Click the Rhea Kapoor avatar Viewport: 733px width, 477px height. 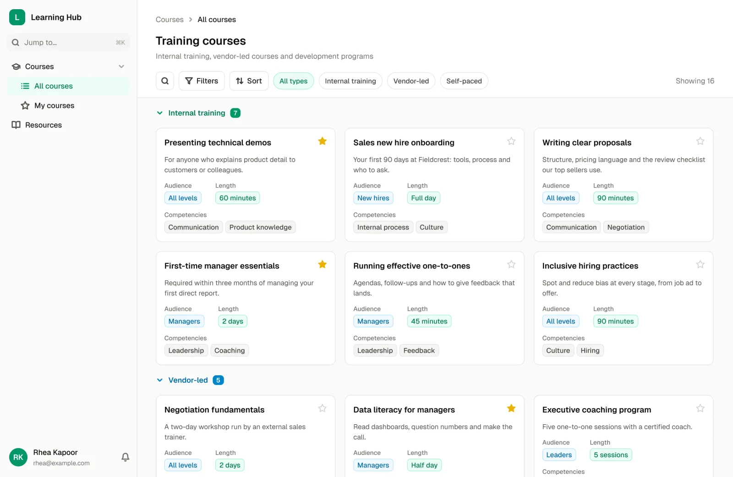pos(18,457)
